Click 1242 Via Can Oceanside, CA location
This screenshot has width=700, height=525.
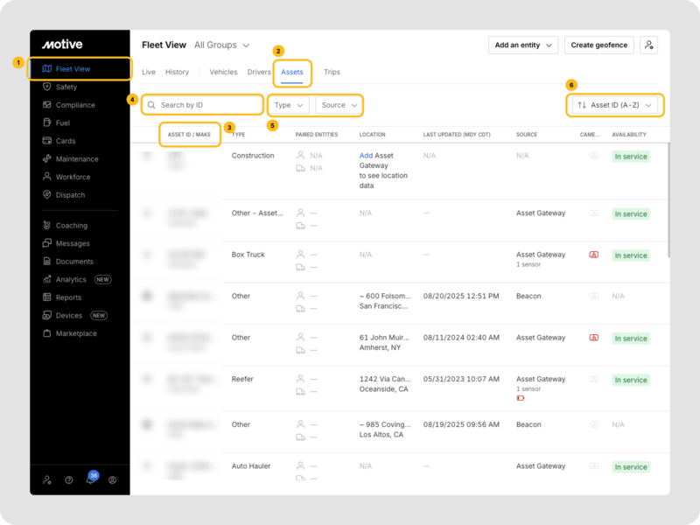pyautogui.click(x=385, y=384)
